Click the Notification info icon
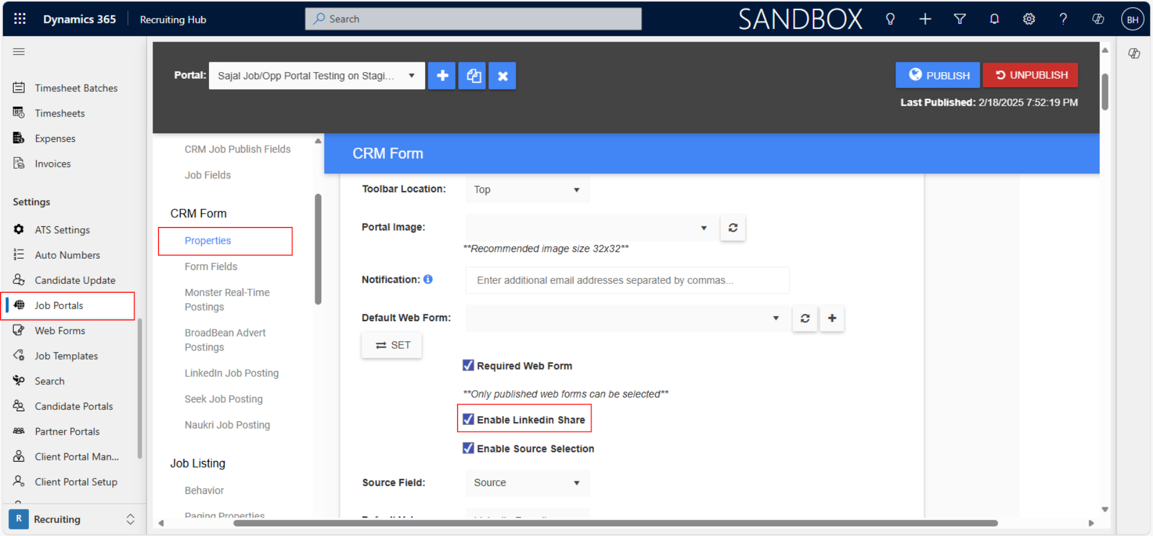 click(428, 279)
